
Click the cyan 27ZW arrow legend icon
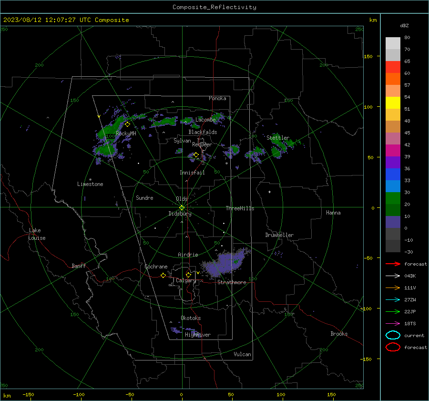393,300
